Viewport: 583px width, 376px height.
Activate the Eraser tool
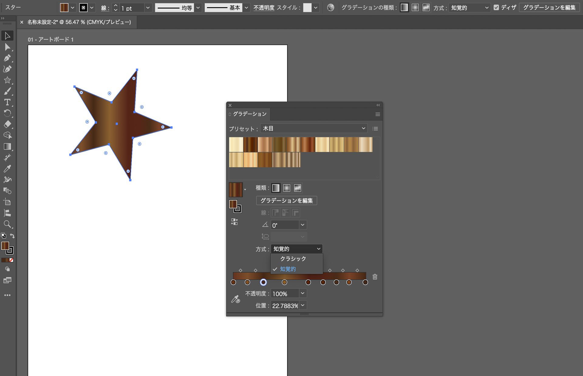[x=7, y=124]
